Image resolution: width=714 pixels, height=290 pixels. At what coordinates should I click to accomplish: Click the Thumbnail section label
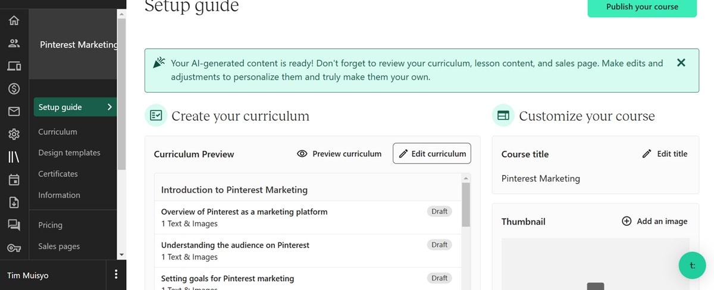524,222
